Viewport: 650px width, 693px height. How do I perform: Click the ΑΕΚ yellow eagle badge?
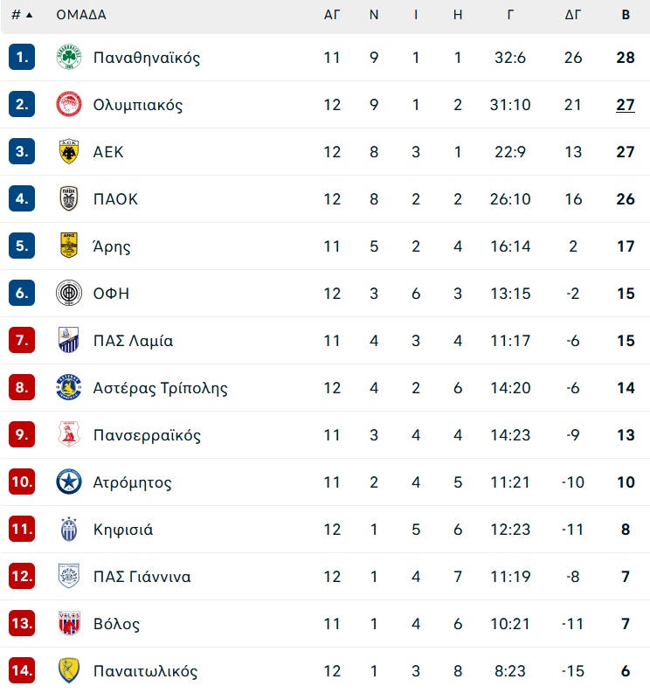69,151
